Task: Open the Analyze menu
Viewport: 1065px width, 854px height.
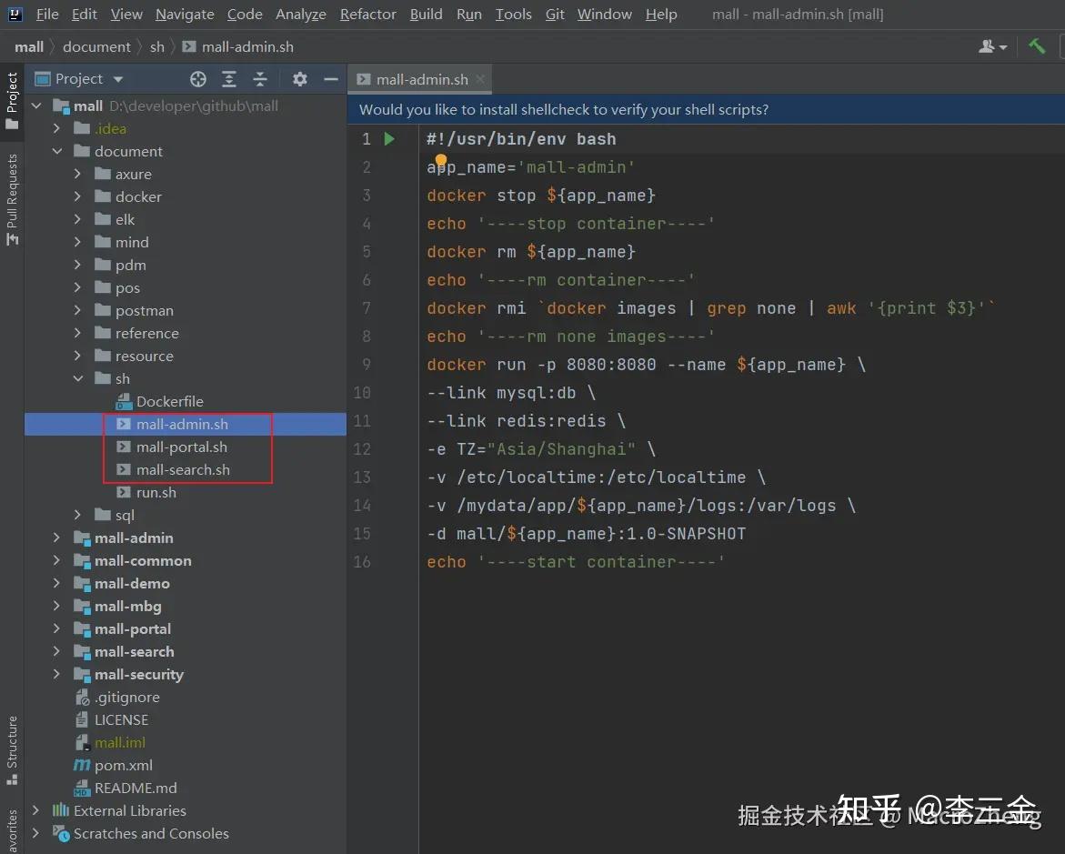Action: click(x=300, y=15)
